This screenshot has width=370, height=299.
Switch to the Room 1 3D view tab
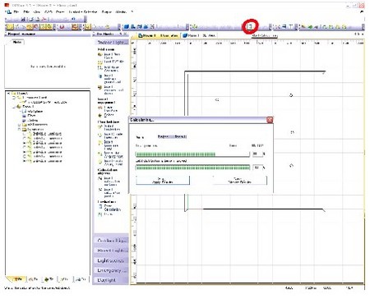pyautogui.click(x=199, y=35)
